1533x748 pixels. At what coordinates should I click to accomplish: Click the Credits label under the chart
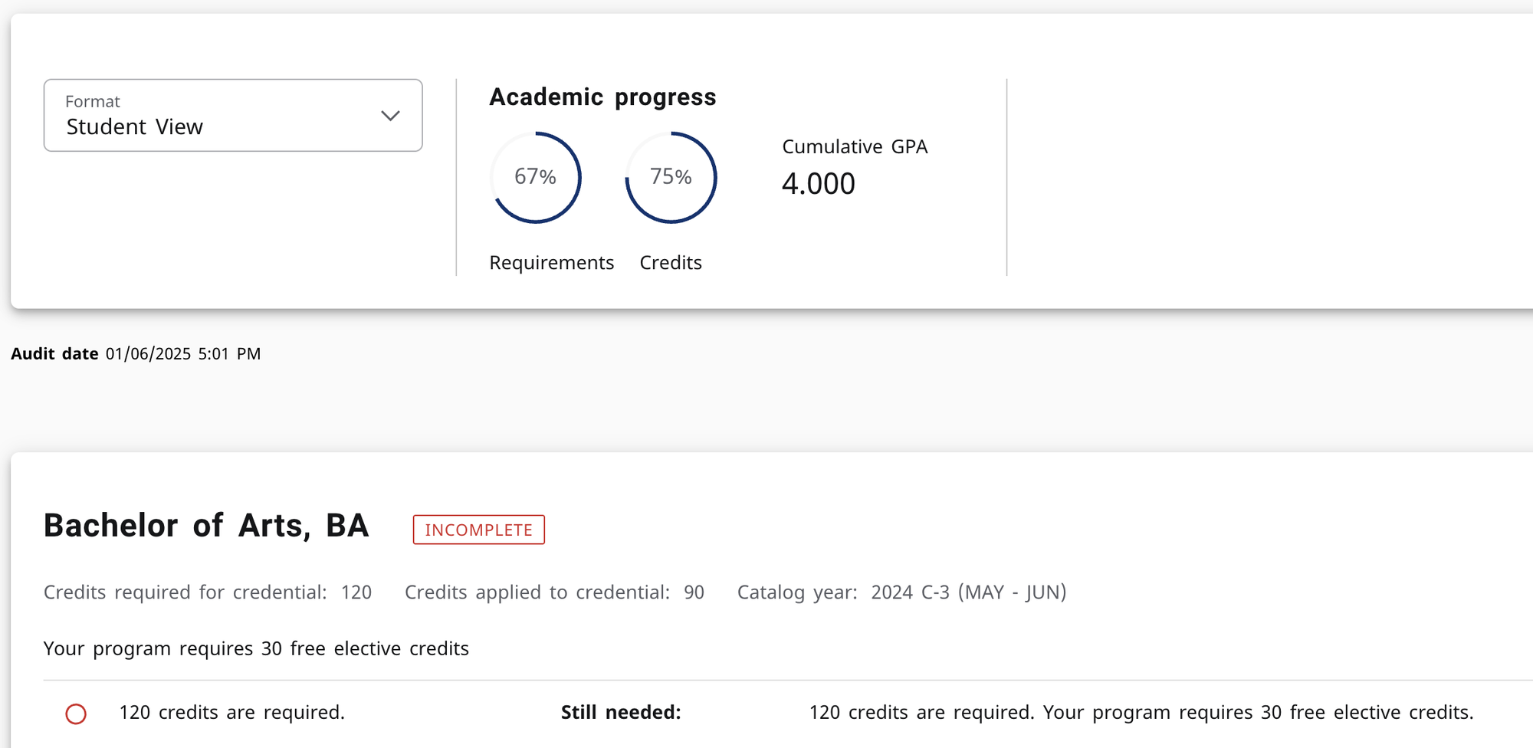tap(671, 262)
